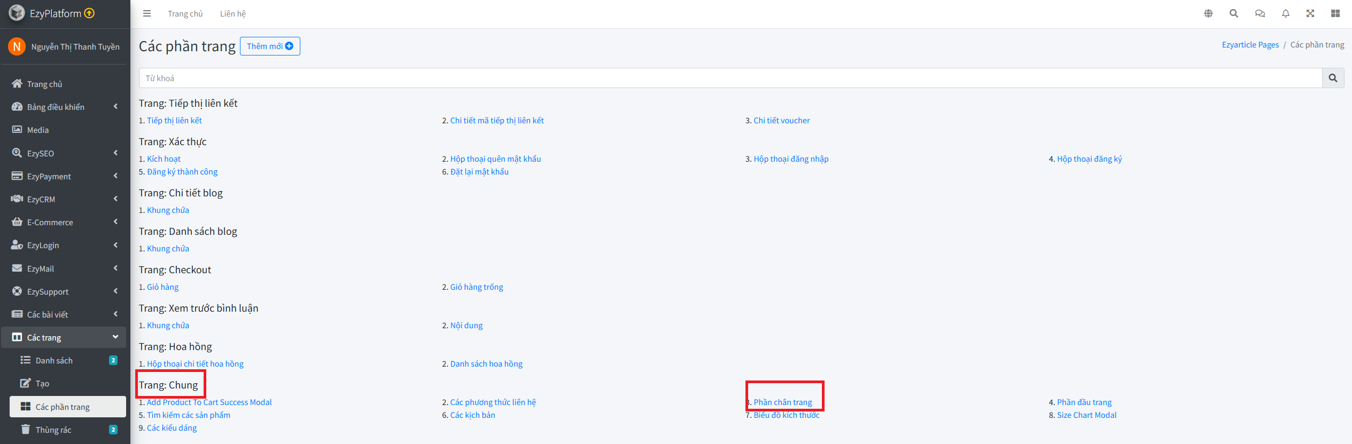Click the hamburger menu icon to toggle sidebar

[147, 14]
